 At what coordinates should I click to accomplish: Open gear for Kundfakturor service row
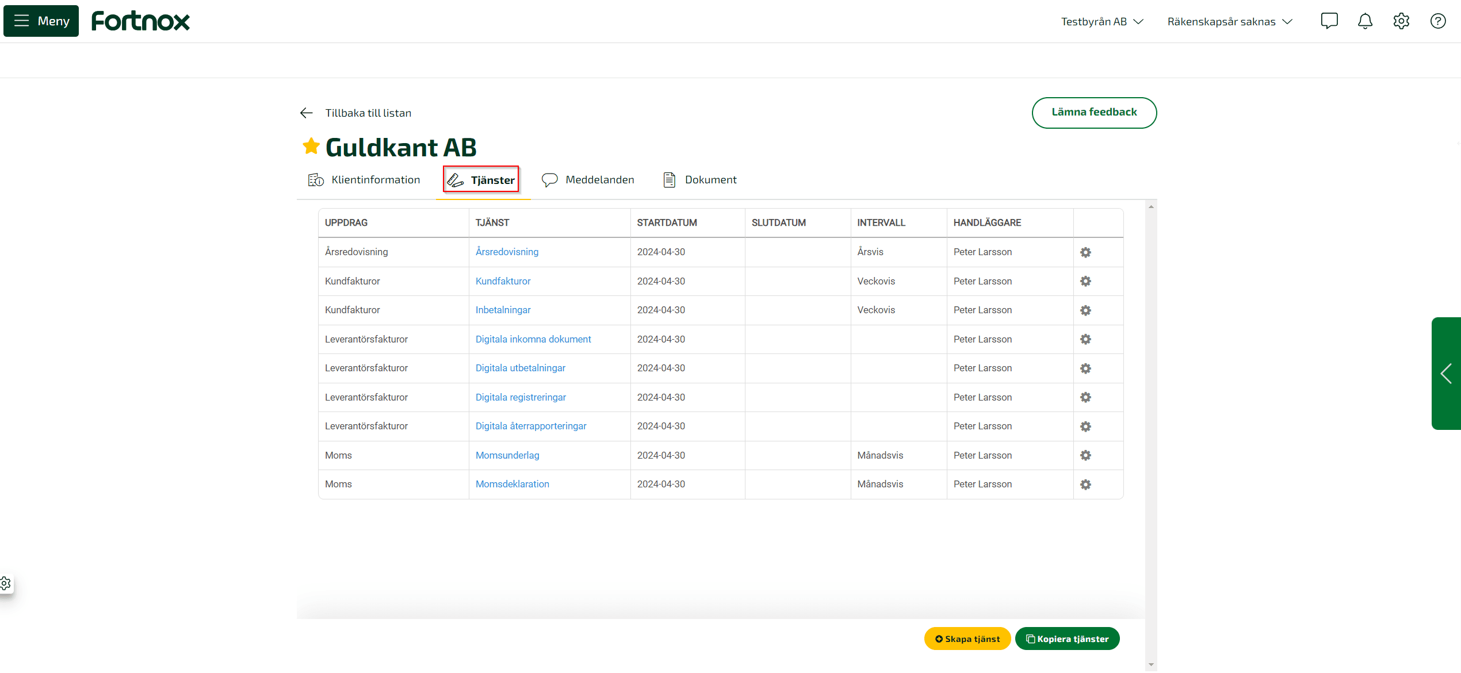tap(1085, 281)
